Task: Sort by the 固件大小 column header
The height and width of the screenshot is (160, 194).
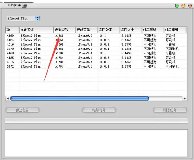Action: [x=131, y=30]
